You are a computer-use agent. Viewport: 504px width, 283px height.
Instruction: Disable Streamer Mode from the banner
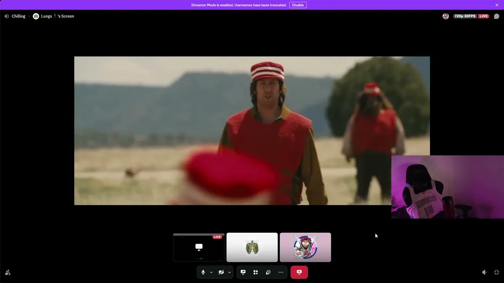click(x=298, y=5)
